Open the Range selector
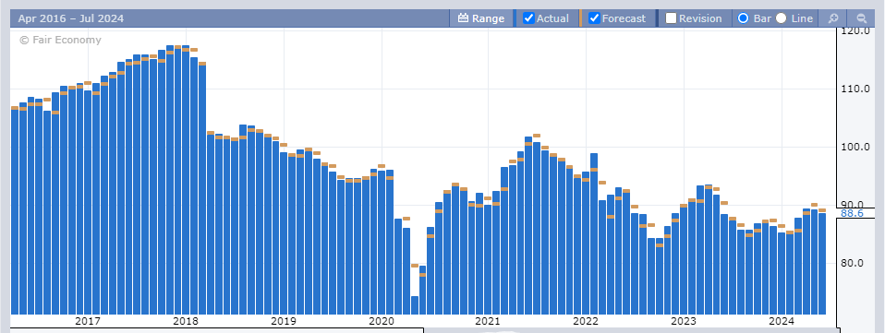The width and height of the screenshot is (885, 333). [x=481, y=18]
